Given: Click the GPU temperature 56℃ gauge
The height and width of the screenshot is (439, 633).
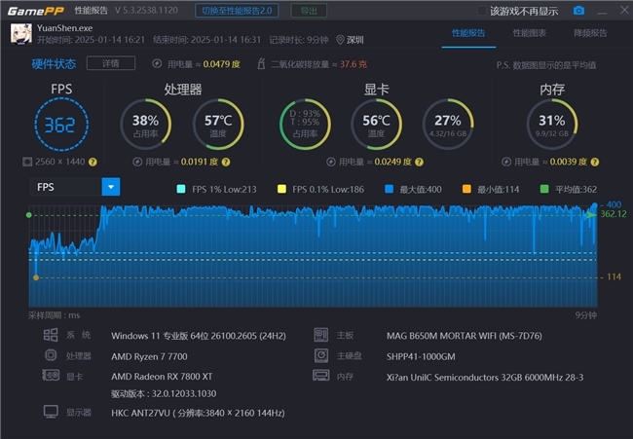Looking at the screenshot, I should click(x=376, y=125).
